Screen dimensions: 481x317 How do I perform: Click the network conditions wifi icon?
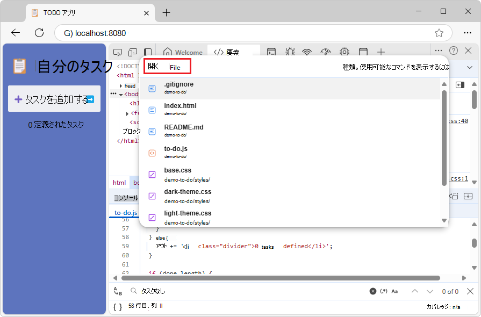pyautogui.click(x=306, y=52)
